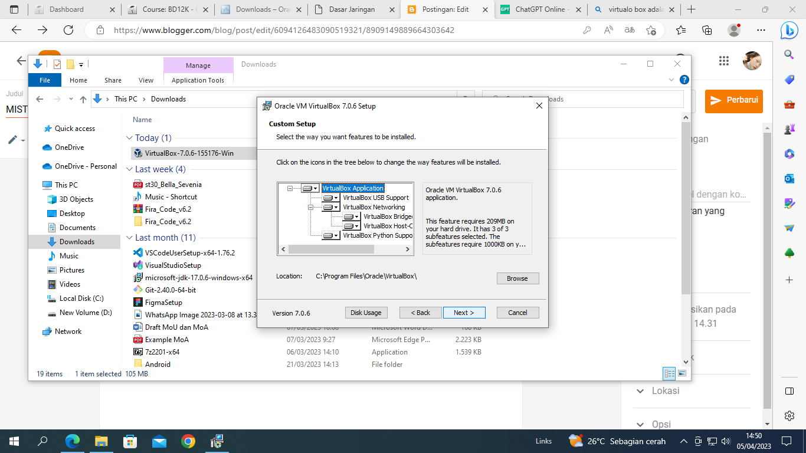The height and width of the screenshot is (453, 806).
Task: Open the VirtualBox Bridged networking feature dropdown
Action: (351, 216)
